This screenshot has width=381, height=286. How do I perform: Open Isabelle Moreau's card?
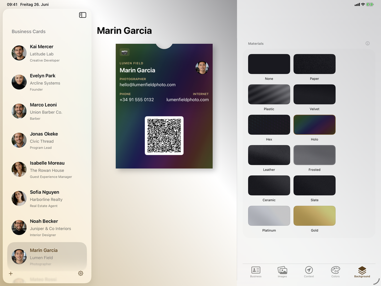(x=47, y=169)
